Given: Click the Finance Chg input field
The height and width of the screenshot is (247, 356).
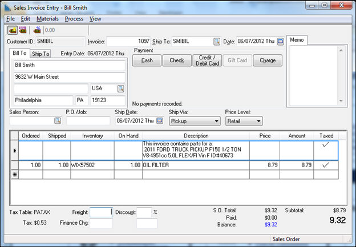Looking at the screenshot, I should tap(101, 224).
